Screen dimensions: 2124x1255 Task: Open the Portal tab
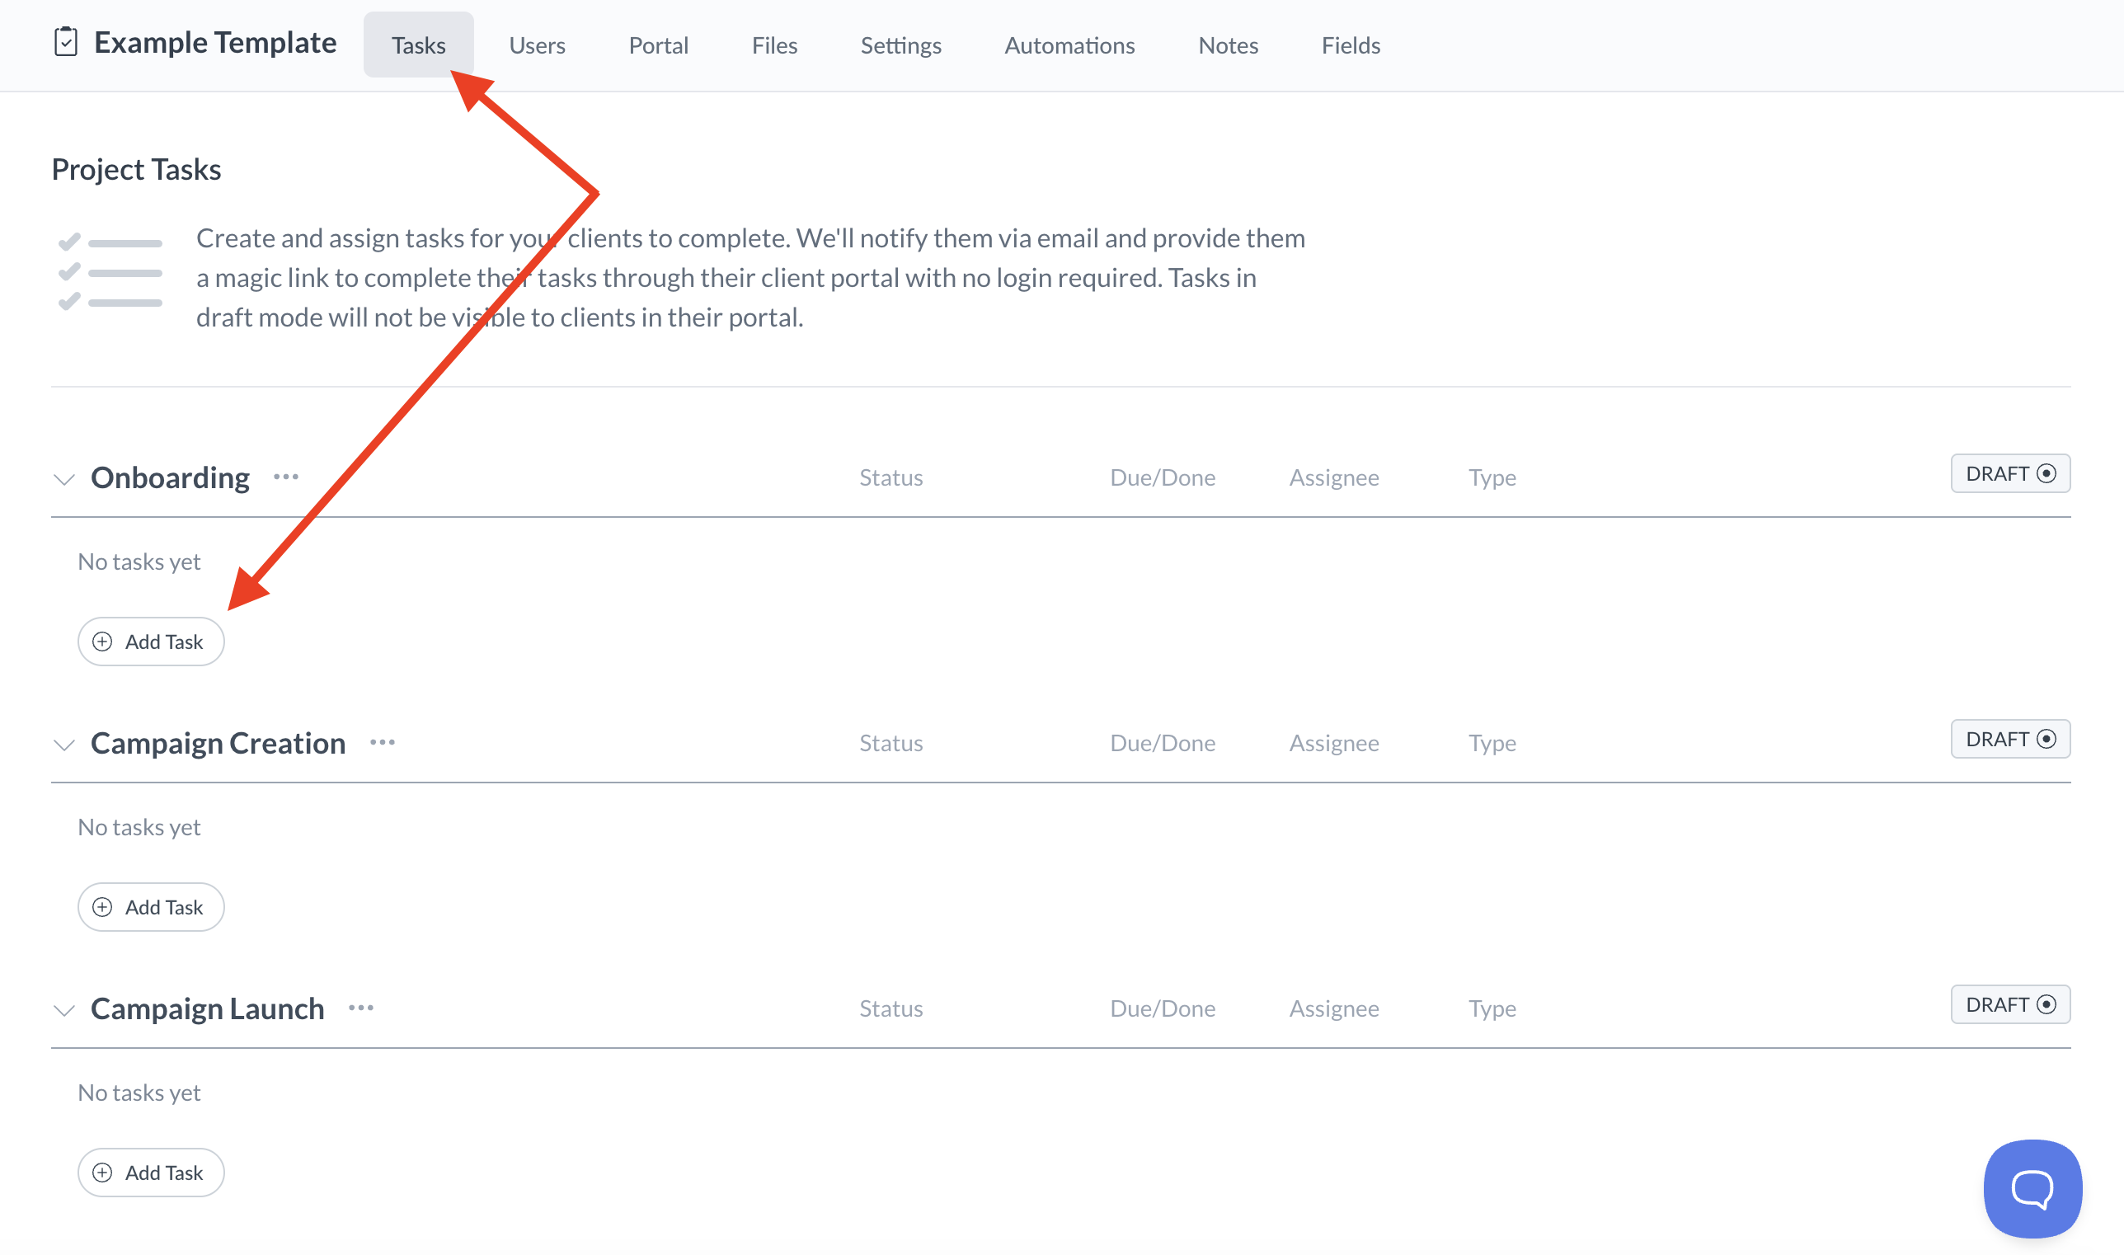coord(658,45)
